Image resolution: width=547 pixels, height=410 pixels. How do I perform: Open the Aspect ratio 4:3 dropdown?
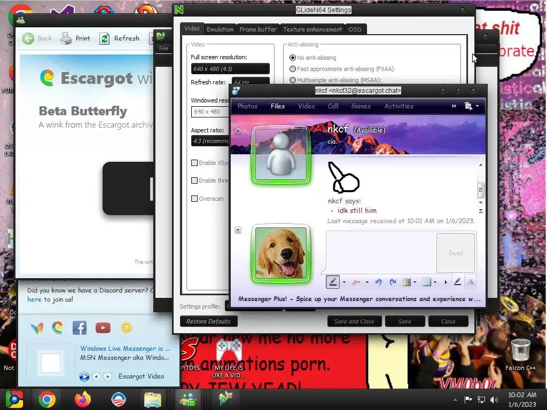(210, 141)
